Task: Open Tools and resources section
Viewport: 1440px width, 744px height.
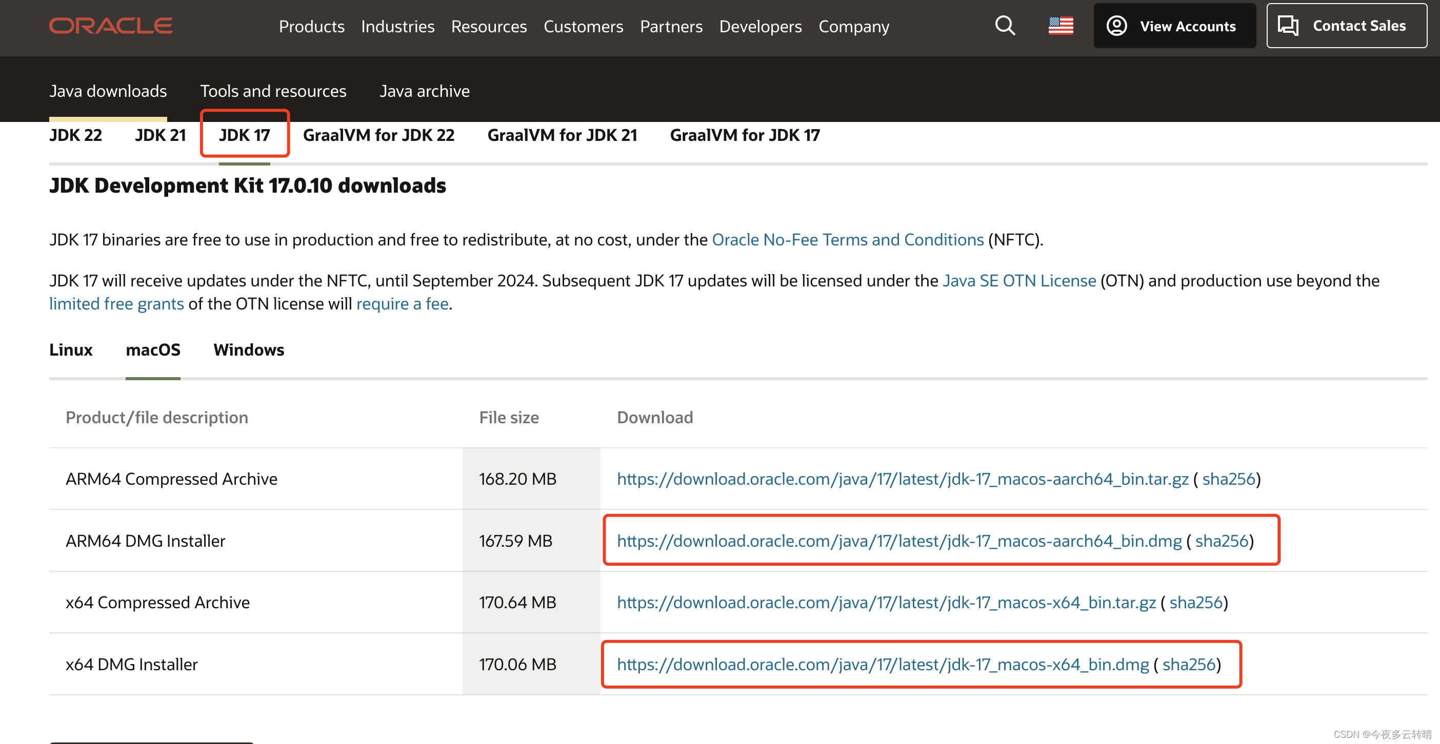Action: (x=273, y=91)
